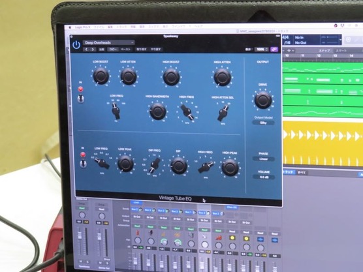Click the lower section LOW FREQ selector

[102, 162]
